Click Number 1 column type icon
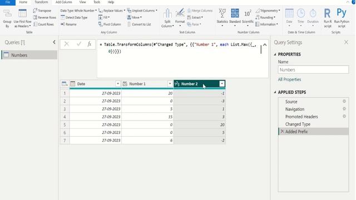This screenshot has width=356, height=200. tap(125, 84)
